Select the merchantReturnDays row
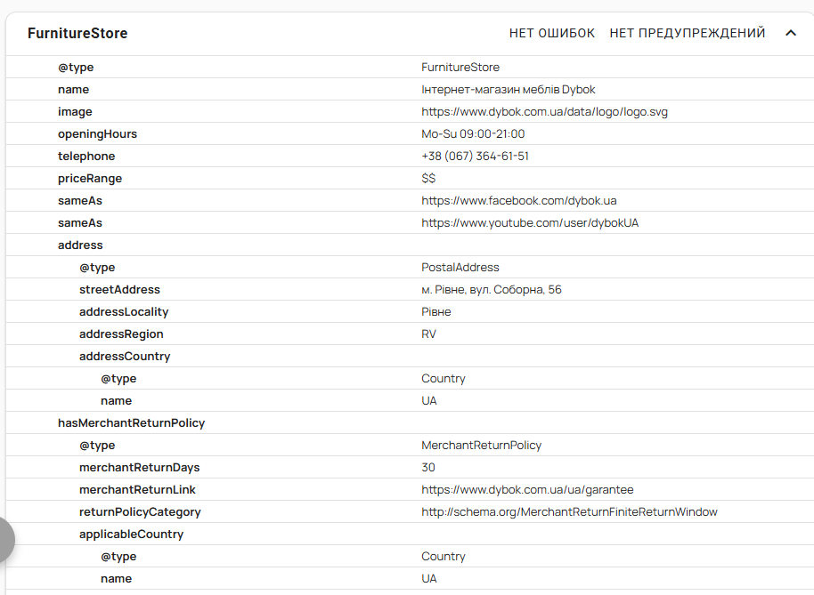Image resolution: width=814 pixels, height=595 pixels. pos(410,468)
